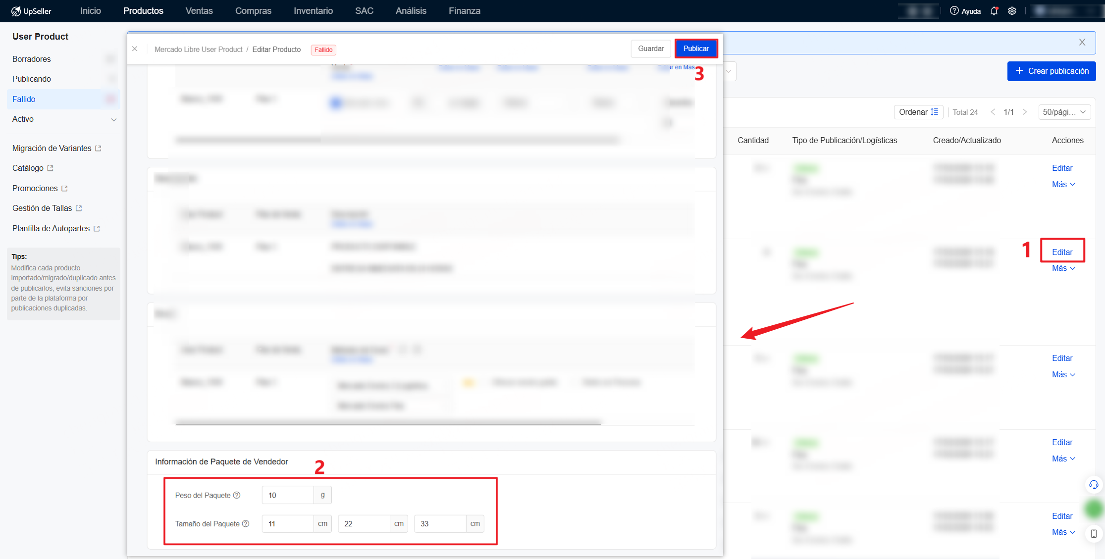Open the settings gear icon
The height and width of the screenshot is (559, 1105).
[x=1012, y=11]
